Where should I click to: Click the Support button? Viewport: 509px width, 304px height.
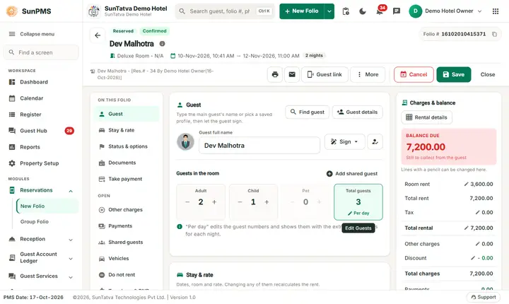point(484,297)
